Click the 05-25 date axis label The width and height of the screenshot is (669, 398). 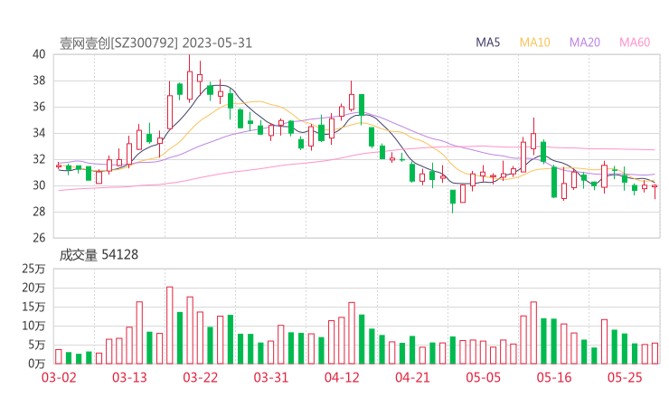pos(625,377)
